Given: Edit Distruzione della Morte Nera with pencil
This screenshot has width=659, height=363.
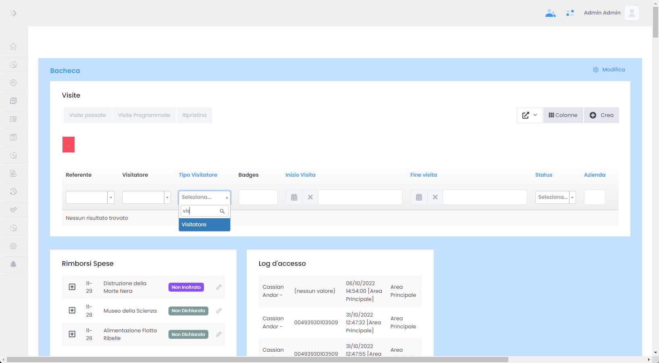Looking at the screenshot, I should tap(219, 287).
